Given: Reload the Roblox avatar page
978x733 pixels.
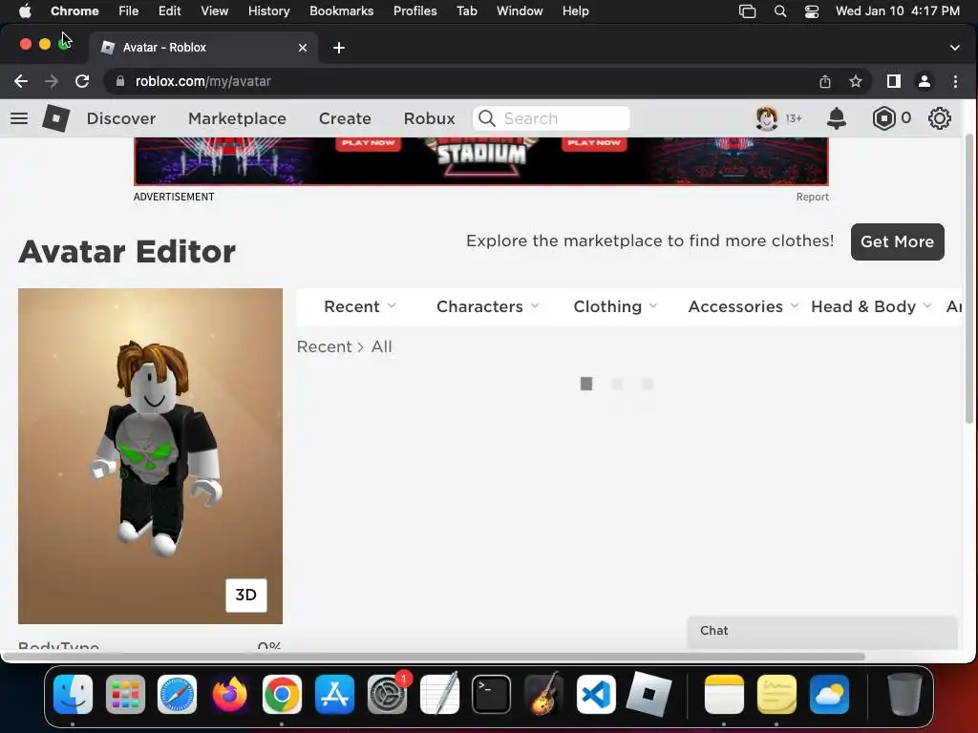Looking at the screenshot, I should click(82, 81).
